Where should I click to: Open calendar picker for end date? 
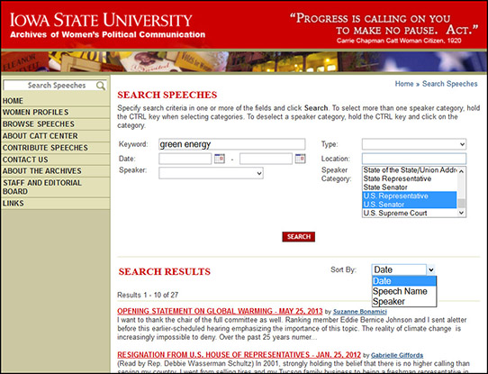click(301, 159)
